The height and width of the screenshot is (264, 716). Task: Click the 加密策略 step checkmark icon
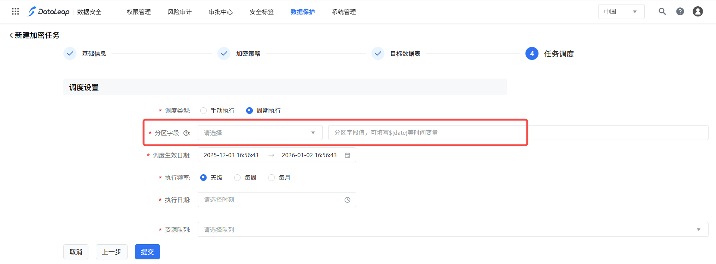point(224,54)
